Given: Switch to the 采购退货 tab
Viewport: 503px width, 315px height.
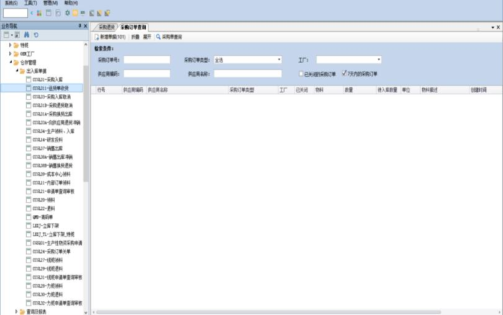Looking at the screenshot, I should click(x=106, y=27).
